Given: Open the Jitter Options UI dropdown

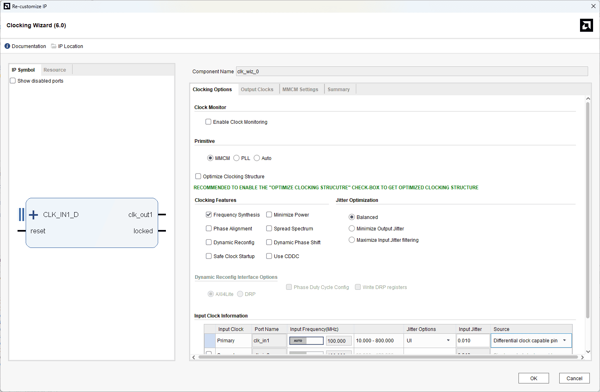Looking at the screenshot, I should pyautogui.click(x=448, y=341).
